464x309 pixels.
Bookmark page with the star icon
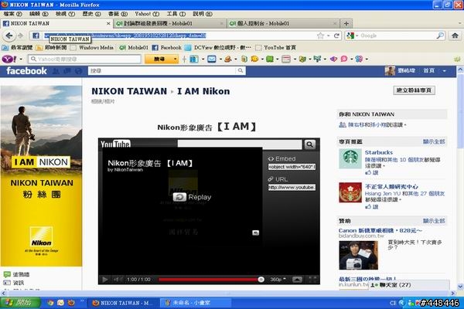320,36
